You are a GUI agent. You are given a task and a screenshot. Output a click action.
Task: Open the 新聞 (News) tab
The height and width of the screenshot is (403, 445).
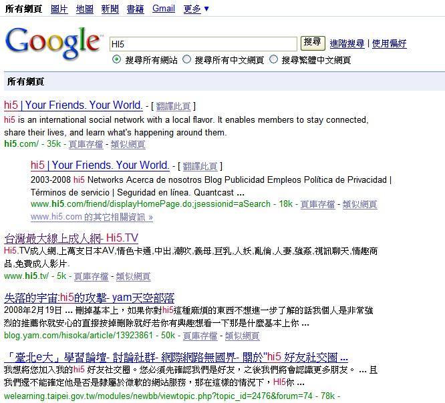click(x=110, y=9)
